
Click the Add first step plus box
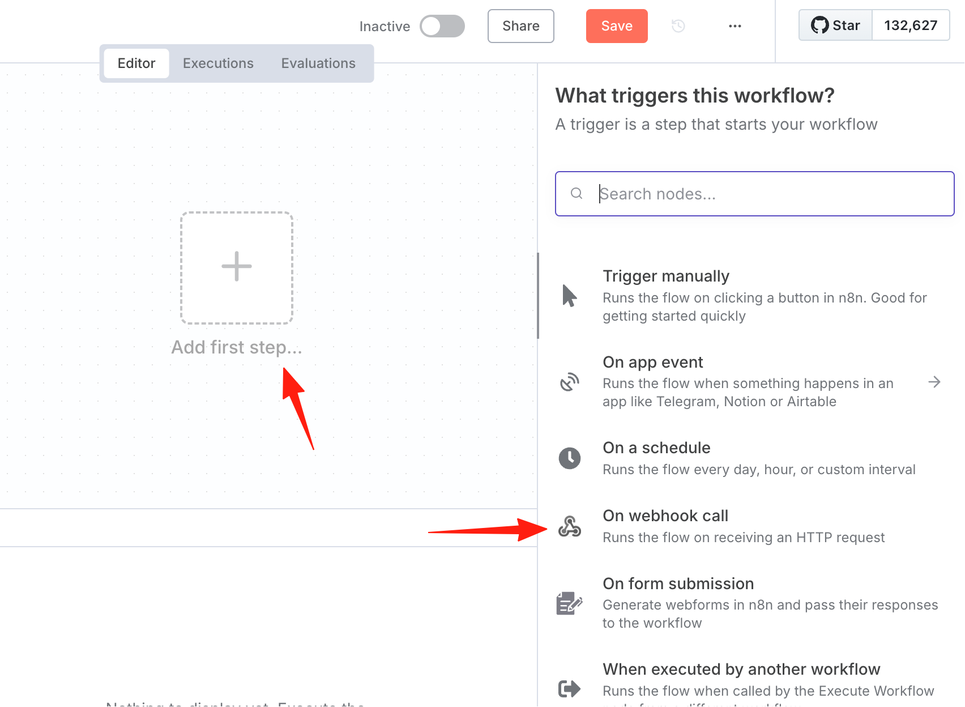[x=237, y=268]
